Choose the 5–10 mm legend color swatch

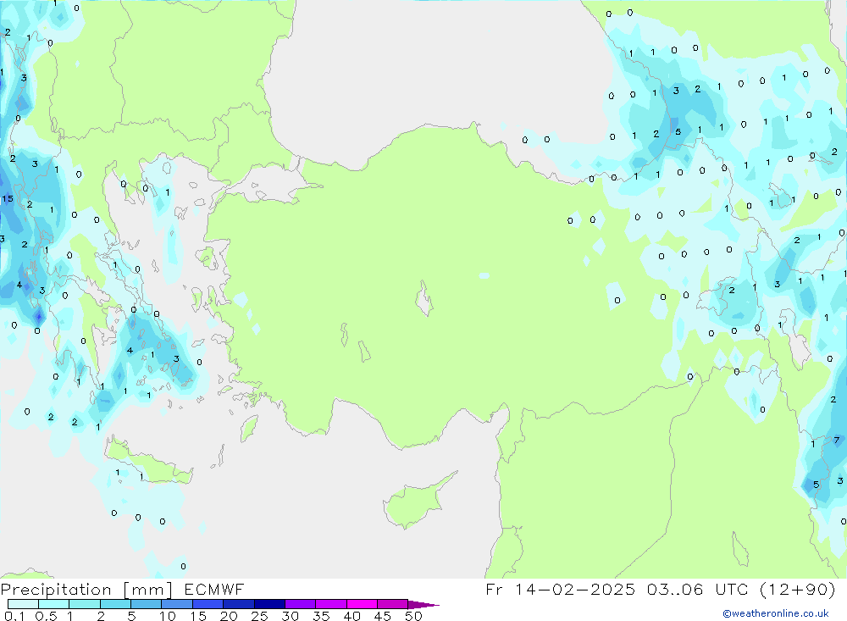147,604
